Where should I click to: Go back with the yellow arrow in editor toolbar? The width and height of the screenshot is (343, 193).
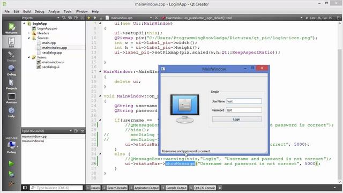(x=89, y=18)
